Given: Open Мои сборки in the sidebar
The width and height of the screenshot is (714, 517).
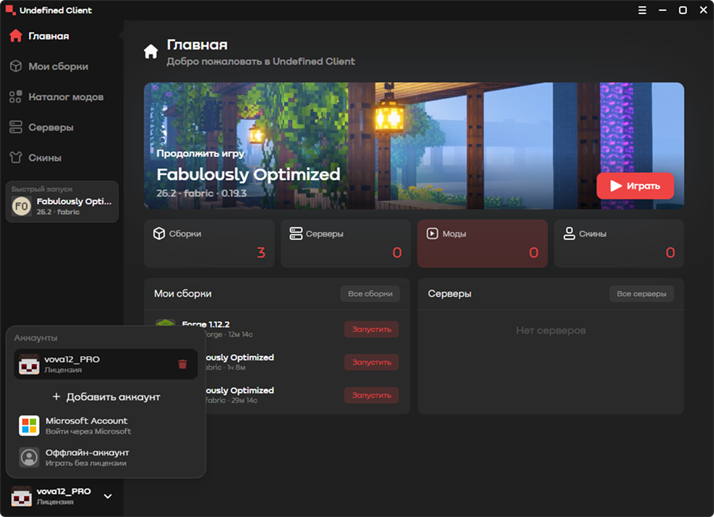Looking at the screenshot, I should 62,67.
